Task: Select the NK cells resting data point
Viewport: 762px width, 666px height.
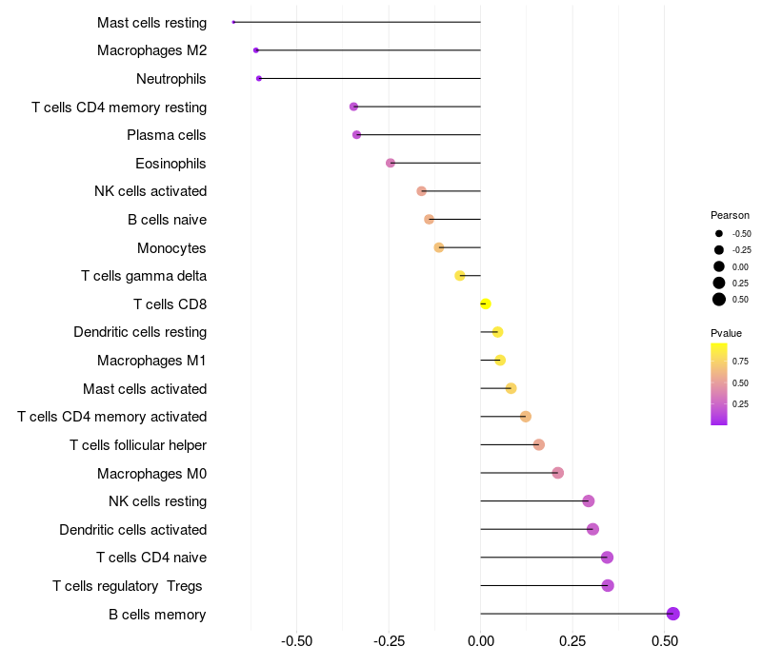Action: (x=588, y=501)
